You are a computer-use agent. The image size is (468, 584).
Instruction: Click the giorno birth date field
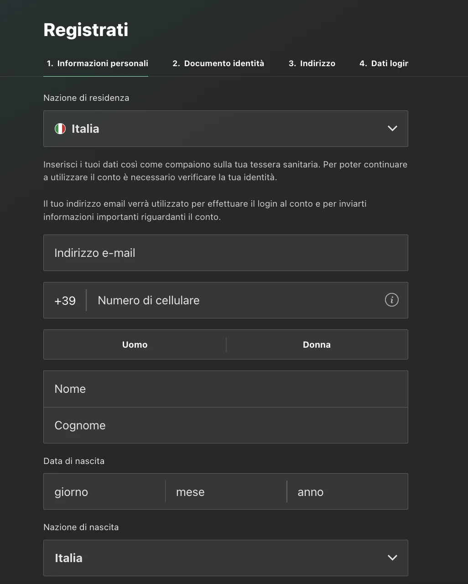point(104,492)
